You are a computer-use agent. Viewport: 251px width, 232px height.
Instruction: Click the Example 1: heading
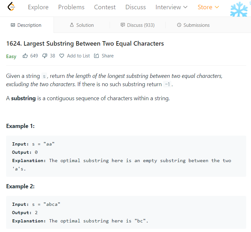click(x=20, y=126)
